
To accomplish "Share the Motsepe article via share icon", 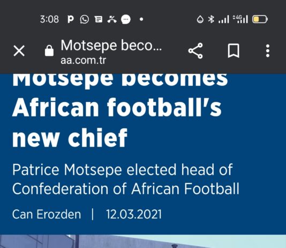I will pyautogui.click(x=195, y=50).
